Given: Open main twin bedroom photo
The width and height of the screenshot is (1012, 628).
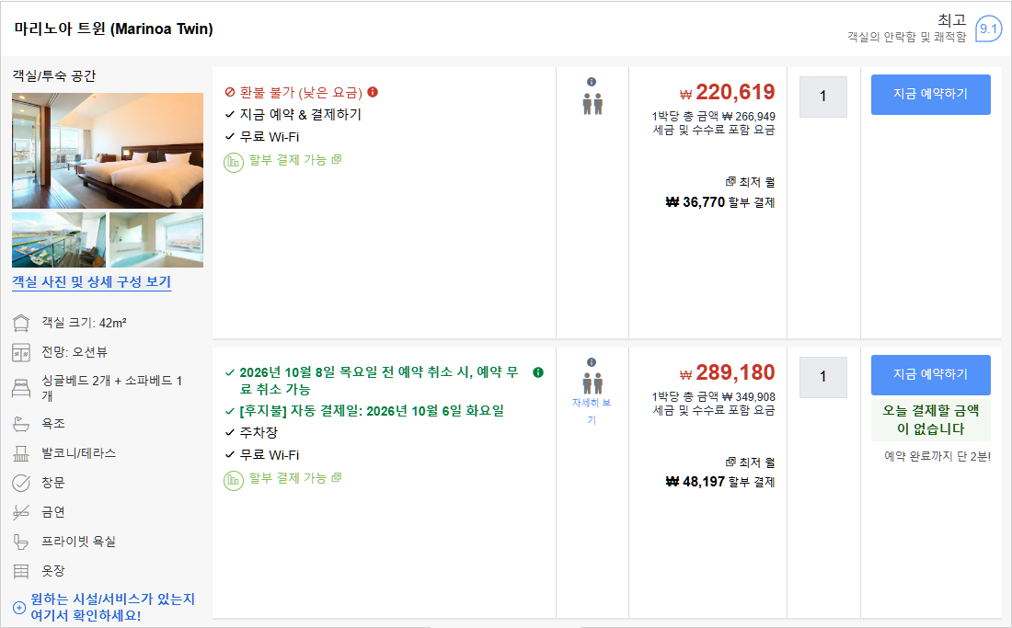Looking at the screenshot, I should [108, 150].
